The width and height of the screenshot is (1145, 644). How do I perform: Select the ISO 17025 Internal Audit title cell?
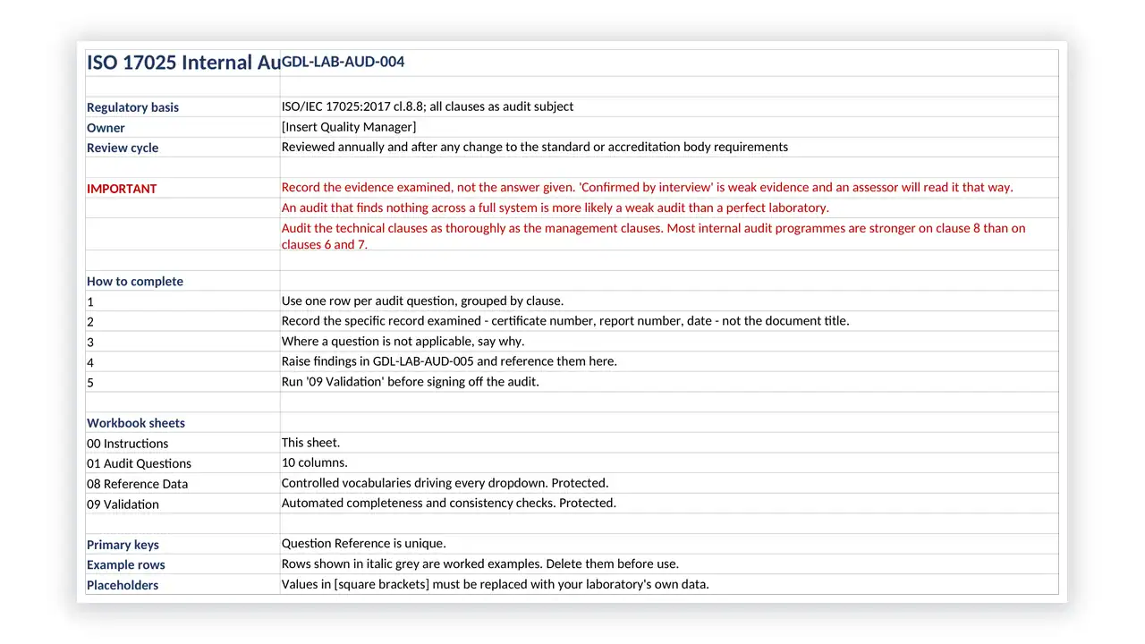click(x=182, y=63)
